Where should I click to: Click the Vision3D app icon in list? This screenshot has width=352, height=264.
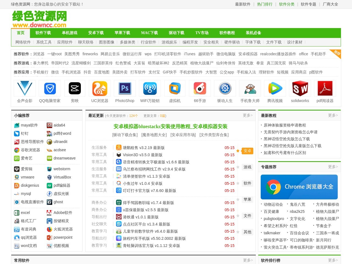[119, 155]
